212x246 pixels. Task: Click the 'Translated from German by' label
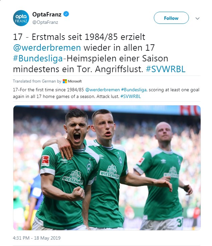point(37,81)
